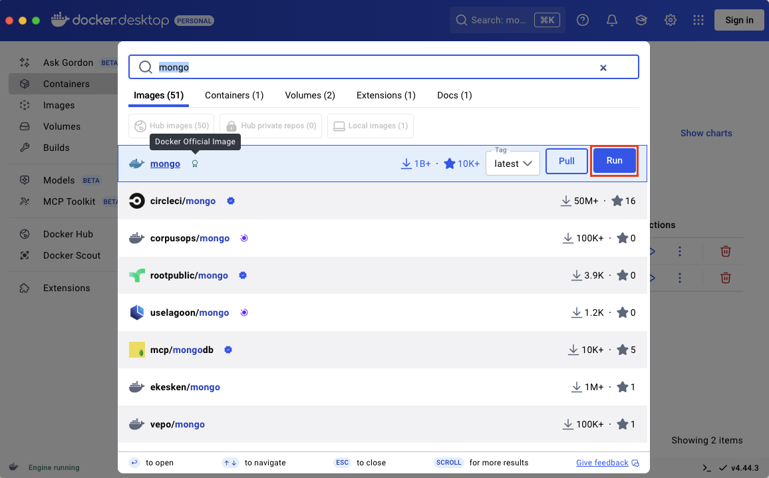Image resolution: width=769 pixels, height=478 pixels.
Task: Toggle the Hub private repos (0) filter
Action: coord(271,126)
